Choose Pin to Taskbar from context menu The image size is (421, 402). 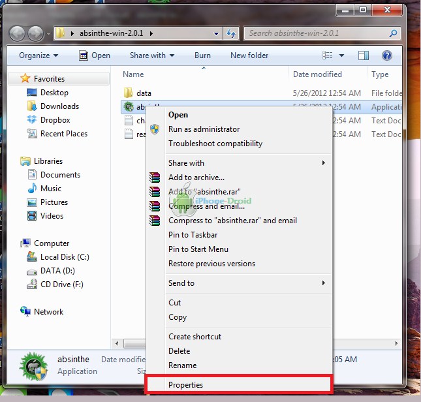tap(239, 235)
